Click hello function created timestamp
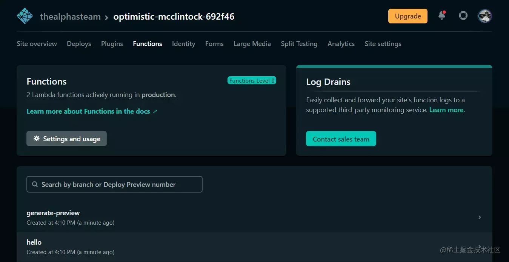The image size is (509, 262). 71,252
